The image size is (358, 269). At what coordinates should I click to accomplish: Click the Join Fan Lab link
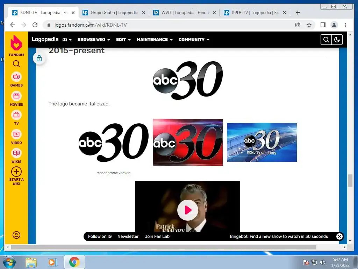coord(157,236)
